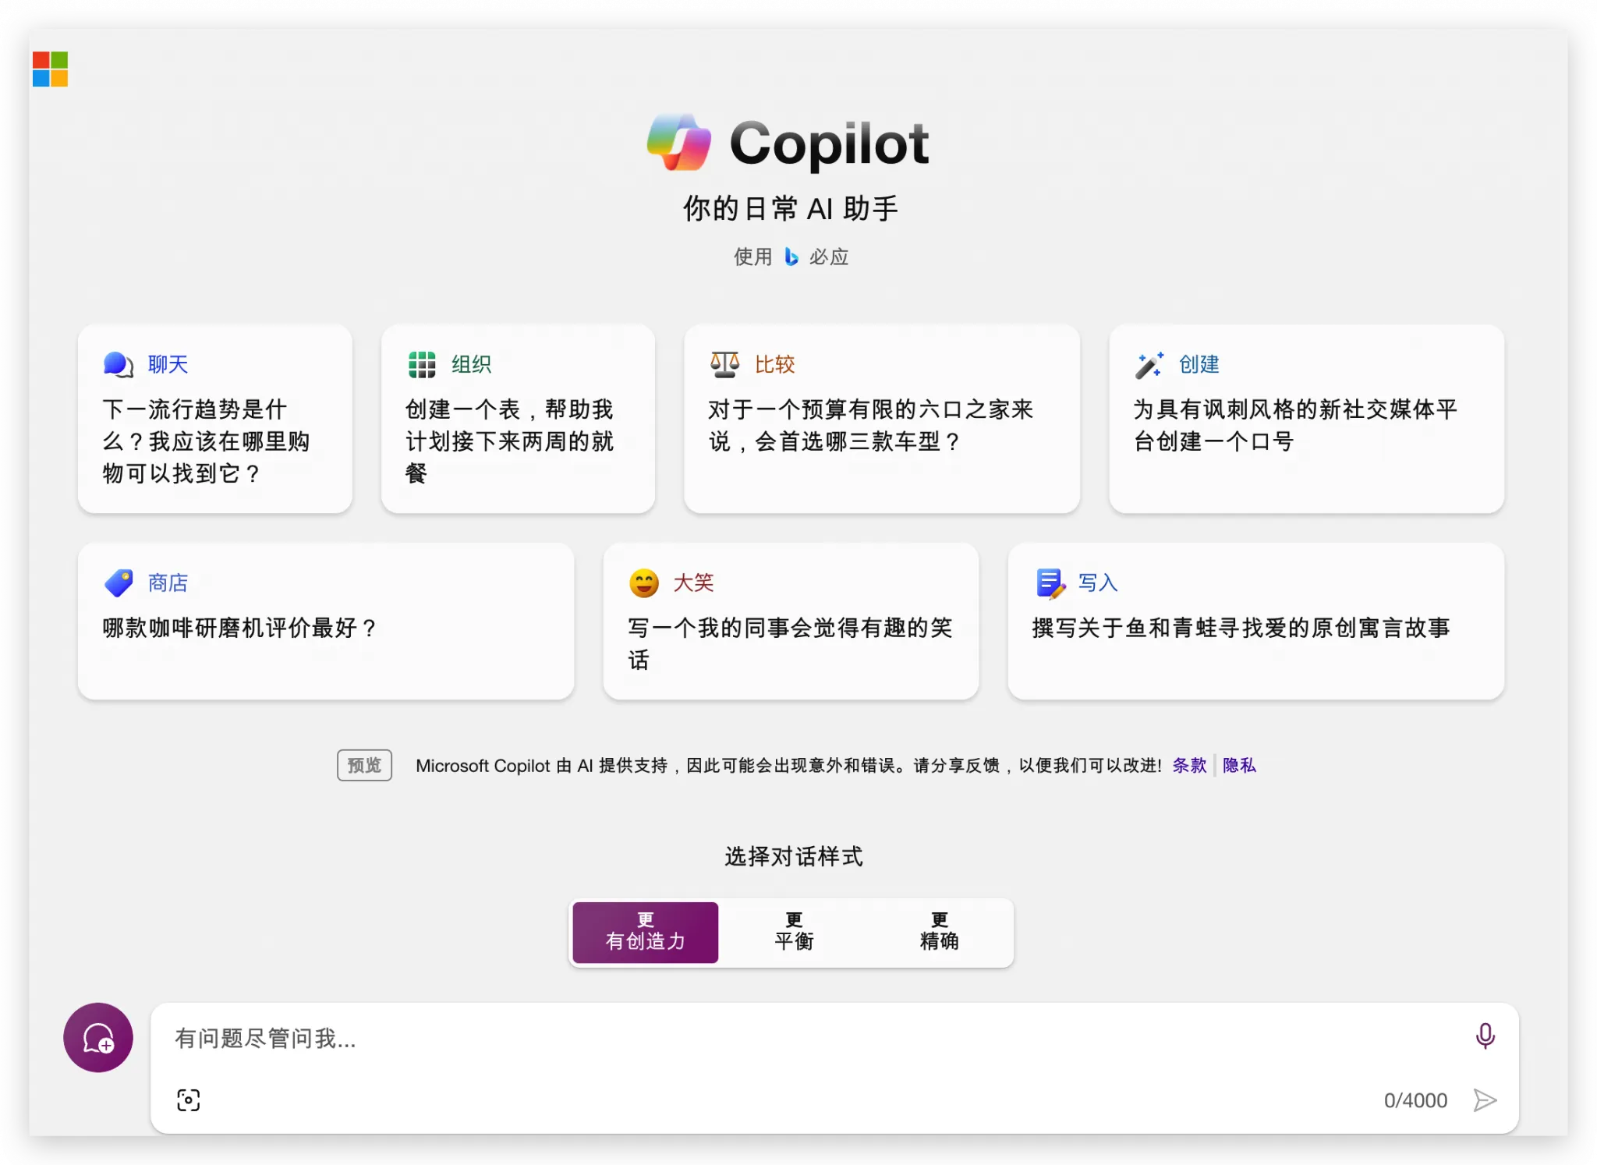Open the 条款 link
Image resolution: width=1597 pixels, height=1165 pixels.
1189,765
